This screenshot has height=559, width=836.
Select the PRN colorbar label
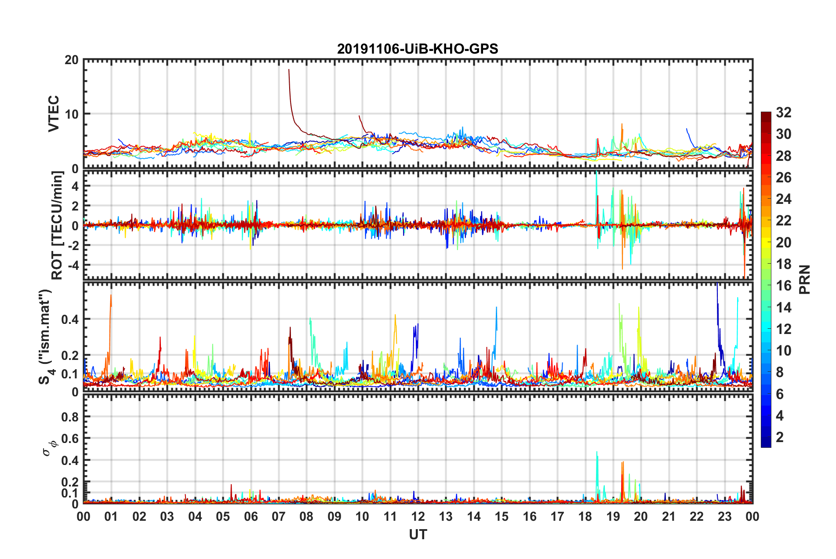805,279
